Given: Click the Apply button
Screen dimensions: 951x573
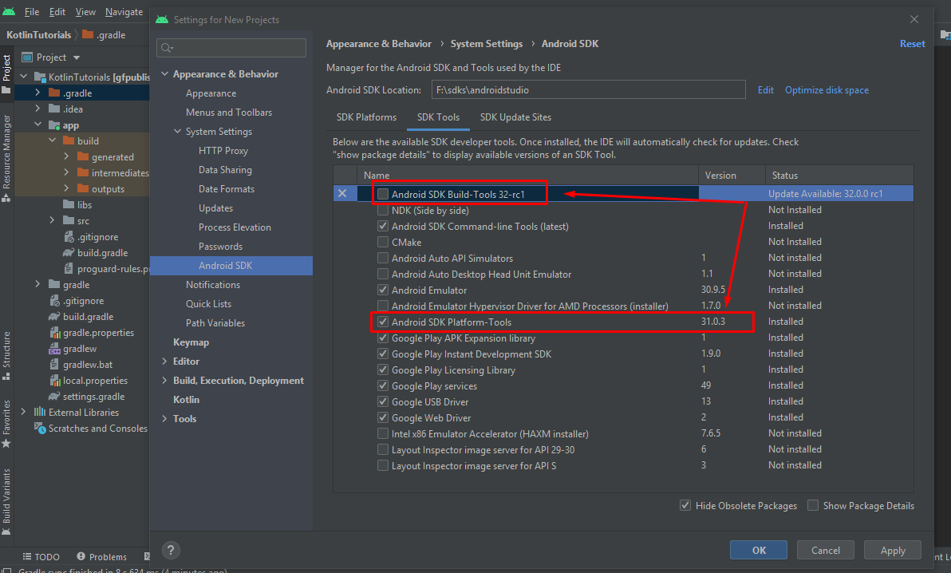Looking at the screenshot, I should tap(893, 550).
